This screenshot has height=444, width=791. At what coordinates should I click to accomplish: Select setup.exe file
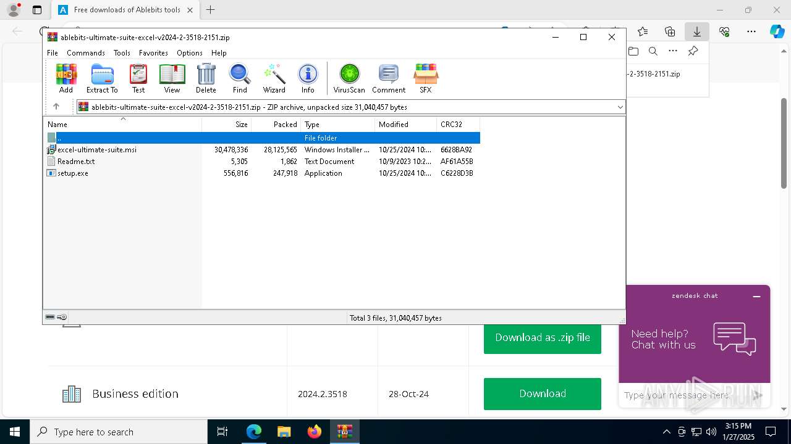[x=73, y=173]
